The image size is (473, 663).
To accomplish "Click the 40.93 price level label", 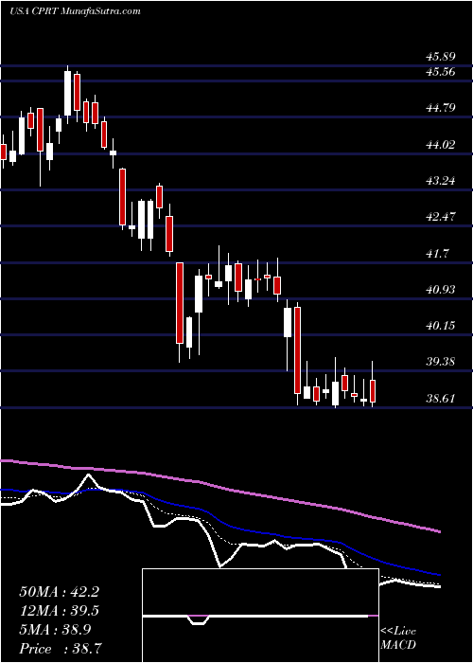I will pyautogui.click(x=440, y=290).
